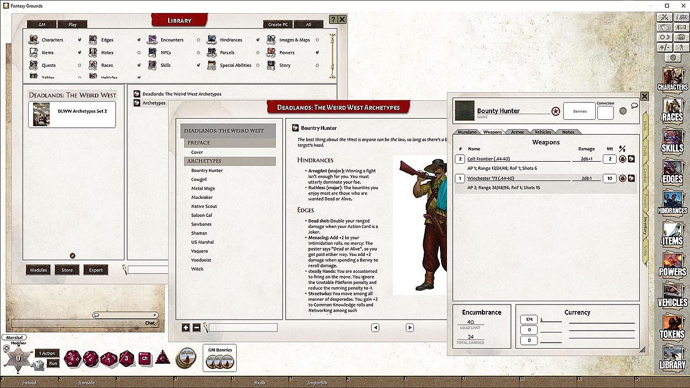Image resolution: width=690 pixels, height=388 pixels.
Task: Open the Races sidebar panel
Action: [672, 109]
